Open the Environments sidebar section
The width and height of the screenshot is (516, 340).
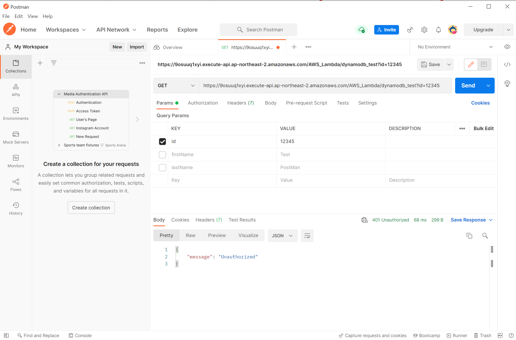pos(16,114)
